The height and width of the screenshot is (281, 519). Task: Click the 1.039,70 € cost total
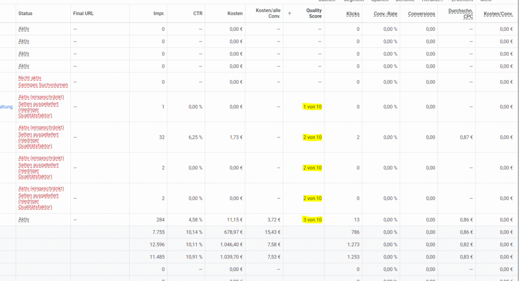231,257
